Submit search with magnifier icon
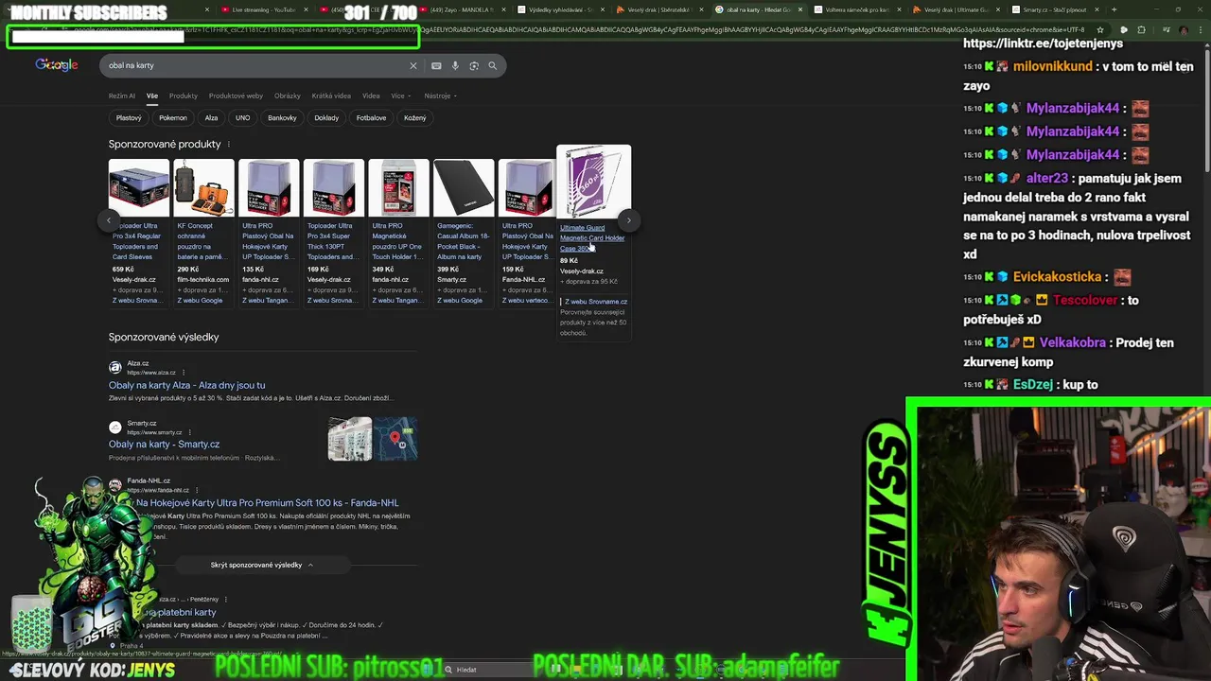The image size is (1211, 681). point(492,65)
